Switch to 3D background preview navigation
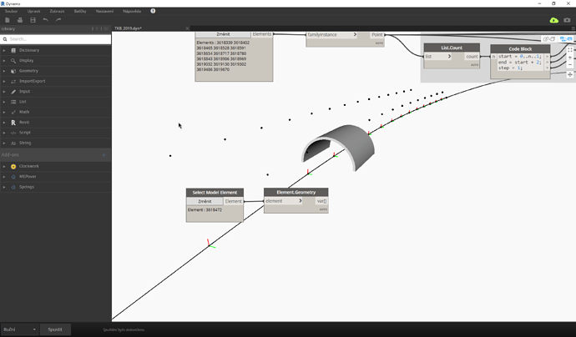The image size is (576, 337). click(x=548, y=39)
